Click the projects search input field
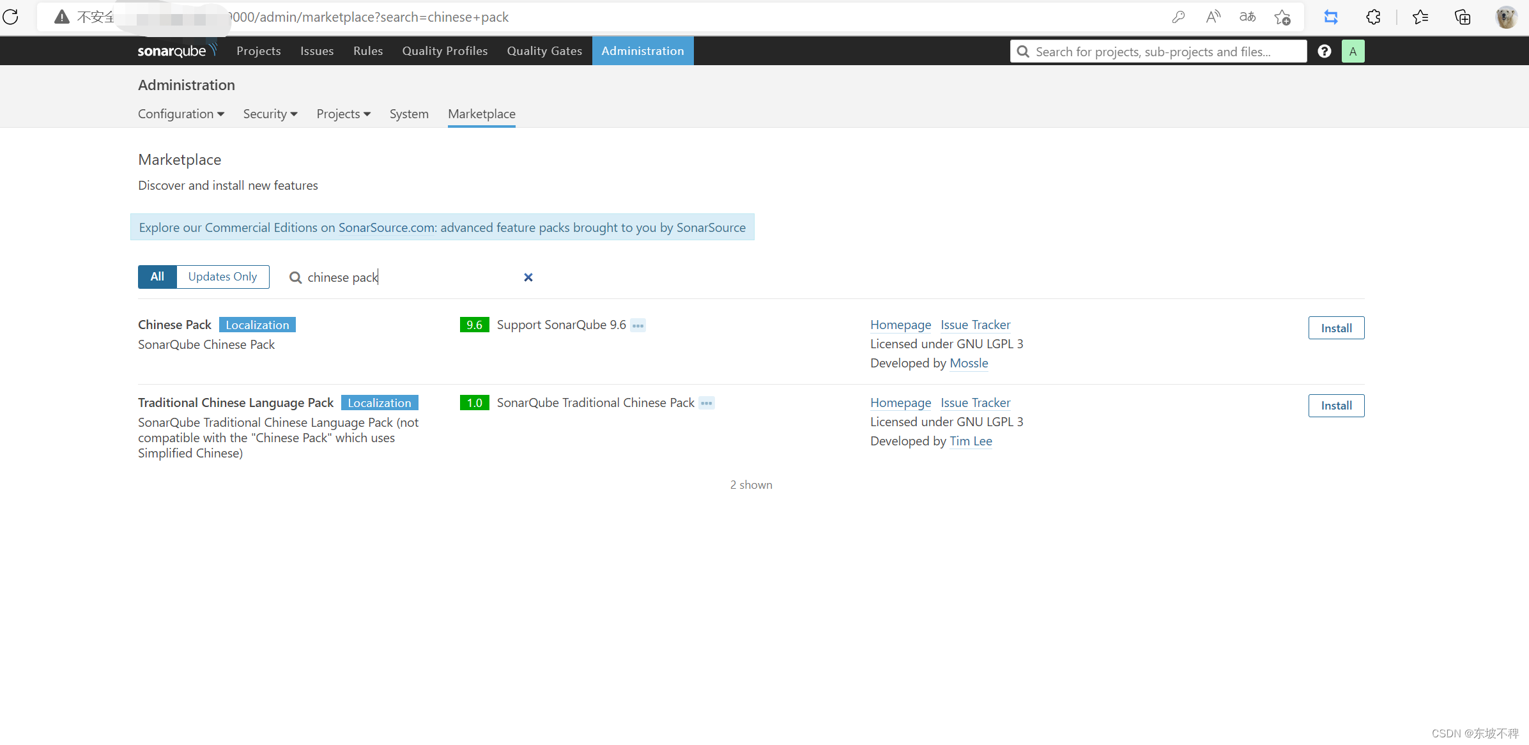This screenshot has width=1529, height=745. click(x=1156, y=51)
